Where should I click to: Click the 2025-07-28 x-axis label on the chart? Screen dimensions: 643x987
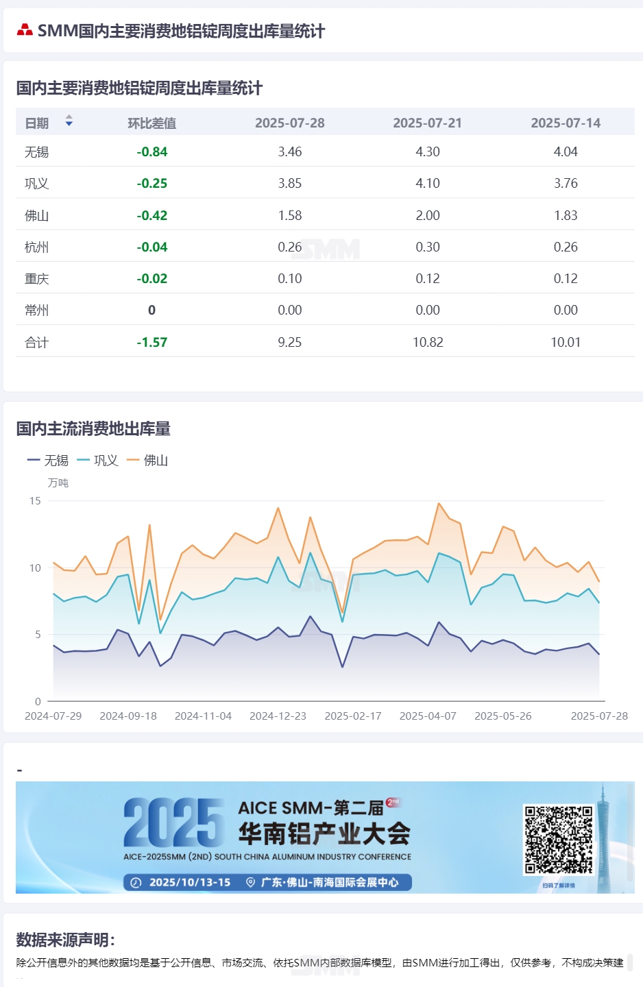(599, 716)
